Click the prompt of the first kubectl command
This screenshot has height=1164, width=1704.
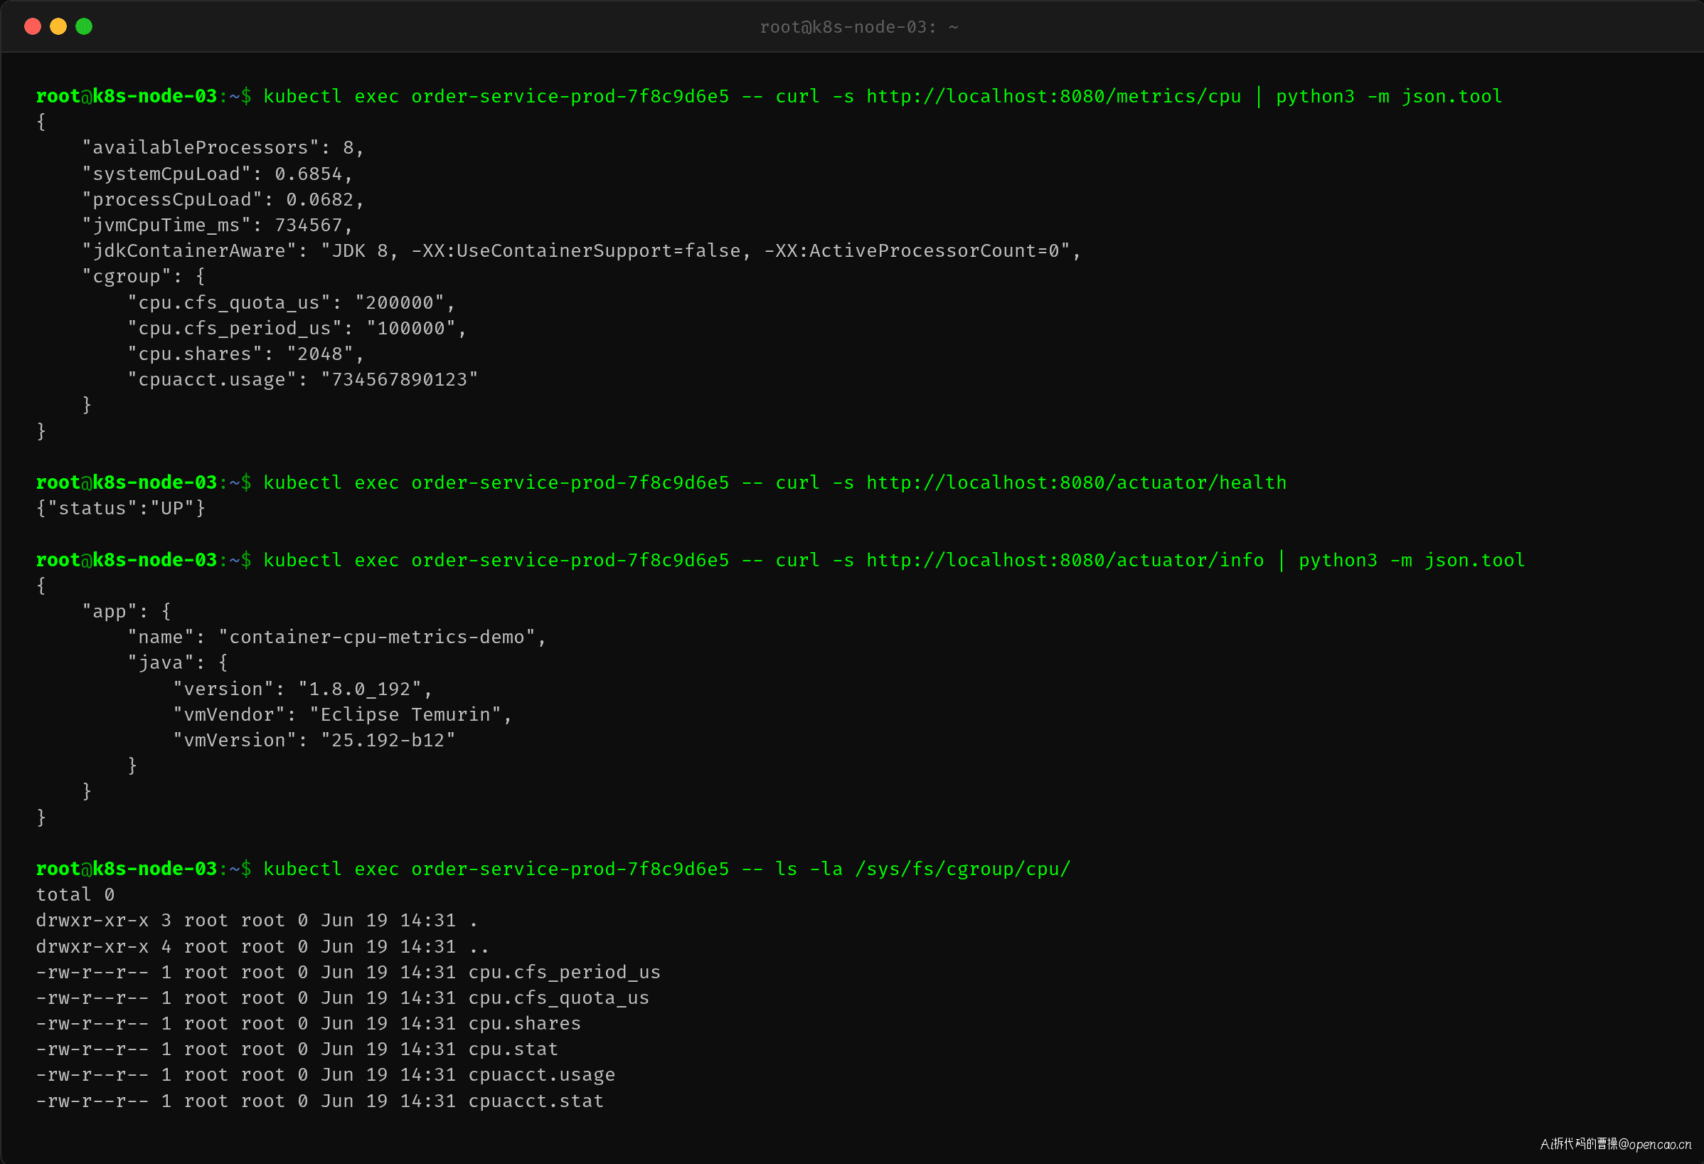tap(144, 97)
